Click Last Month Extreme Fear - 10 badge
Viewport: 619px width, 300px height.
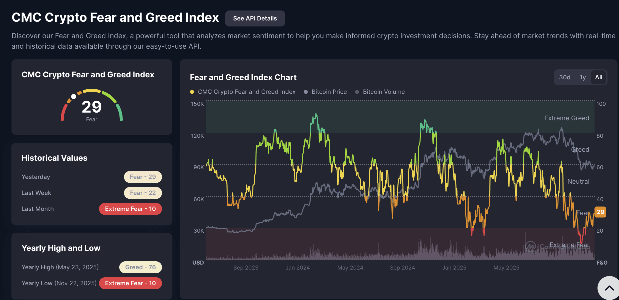click(x=130, y=209)
